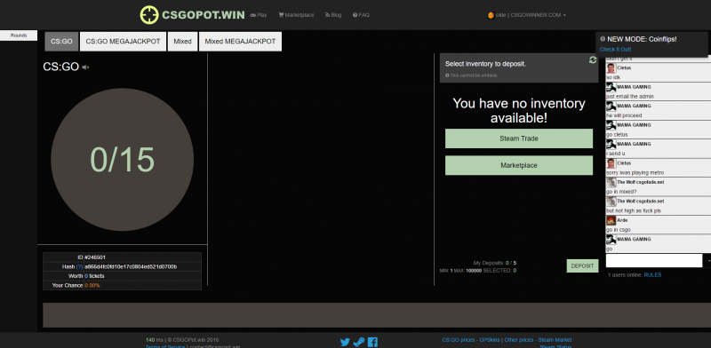The image size is (711, 348).
Task: Click the 0/15 round pot circle
Action: coord(122,160)
